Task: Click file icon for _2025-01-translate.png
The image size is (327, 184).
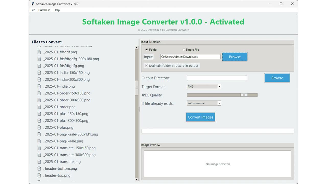Action: coord(39,162)
